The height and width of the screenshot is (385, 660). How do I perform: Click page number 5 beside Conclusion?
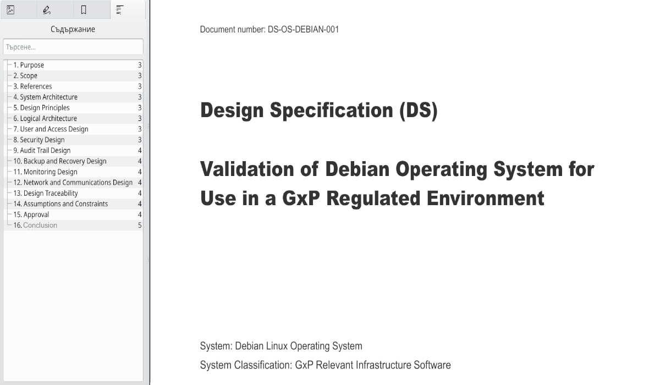140,225
